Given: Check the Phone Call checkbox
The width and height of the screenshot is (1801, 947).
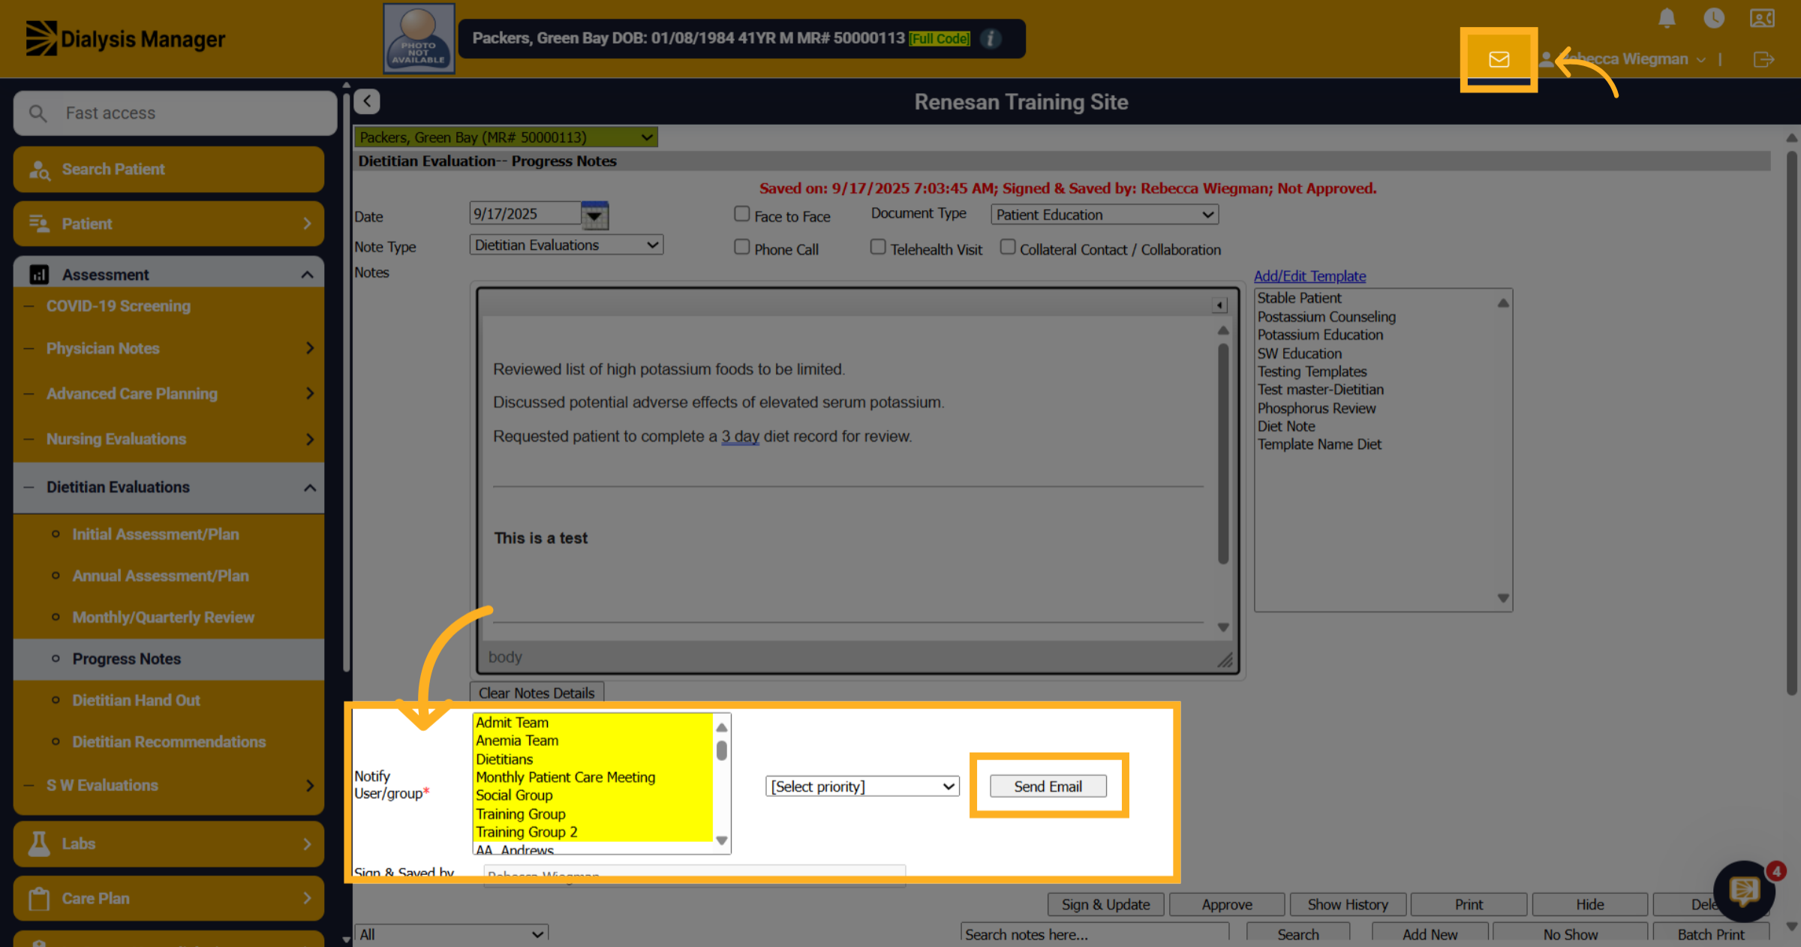Looking at the screenshot, I should coord(741,247).
